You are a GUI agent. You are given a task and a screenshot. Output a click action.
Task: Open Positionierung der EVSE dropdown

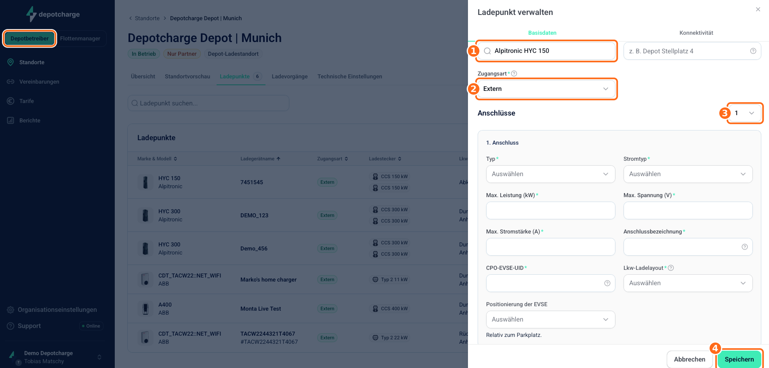(550, 320)
